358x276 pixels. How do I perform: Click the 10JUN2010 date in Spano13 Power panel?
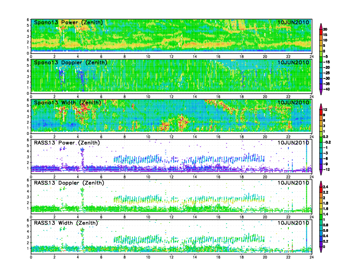point(293,22)
